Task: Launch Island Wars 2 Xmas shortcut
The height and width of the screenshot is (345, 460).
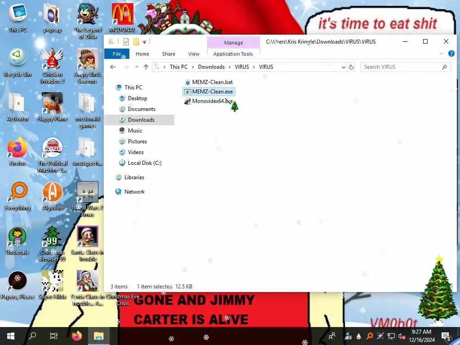Action: tap(87, 199)
